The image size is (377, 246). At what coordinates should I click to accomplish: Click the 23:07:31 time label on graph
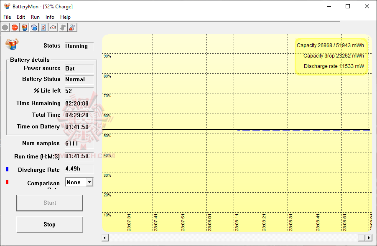coord(129,223)
